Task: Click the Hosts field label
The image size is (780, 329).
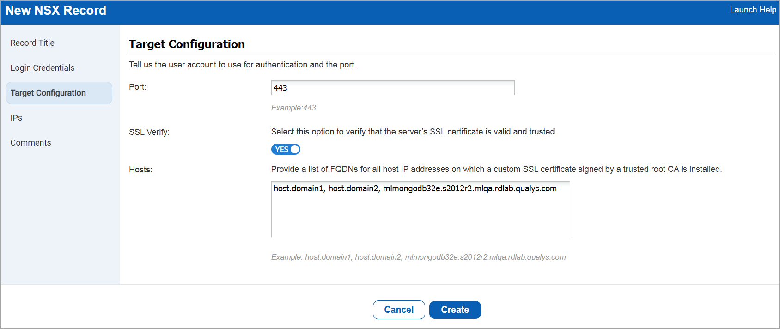Action: tap(140, 170)
